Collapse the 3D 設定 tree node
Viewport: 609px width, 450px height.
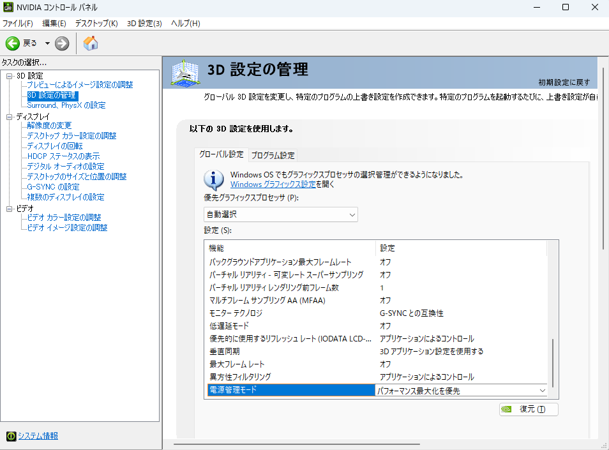10,76
